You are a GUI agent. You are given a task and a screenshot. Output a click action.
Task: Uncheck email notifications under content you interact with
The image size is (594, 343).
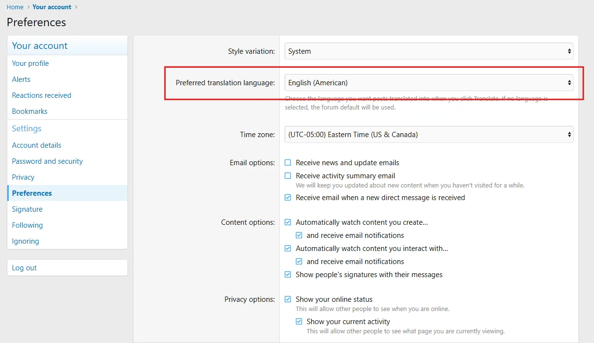pyautogui.click(x=299, y=262)
